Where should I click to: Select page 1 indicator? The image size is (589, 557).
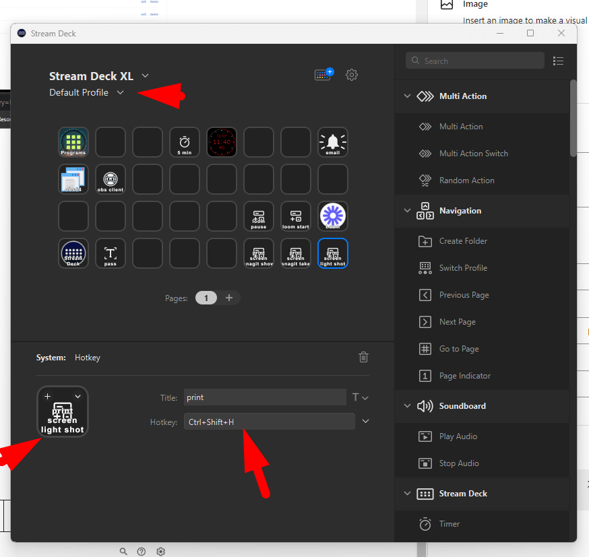click(206, 298)
